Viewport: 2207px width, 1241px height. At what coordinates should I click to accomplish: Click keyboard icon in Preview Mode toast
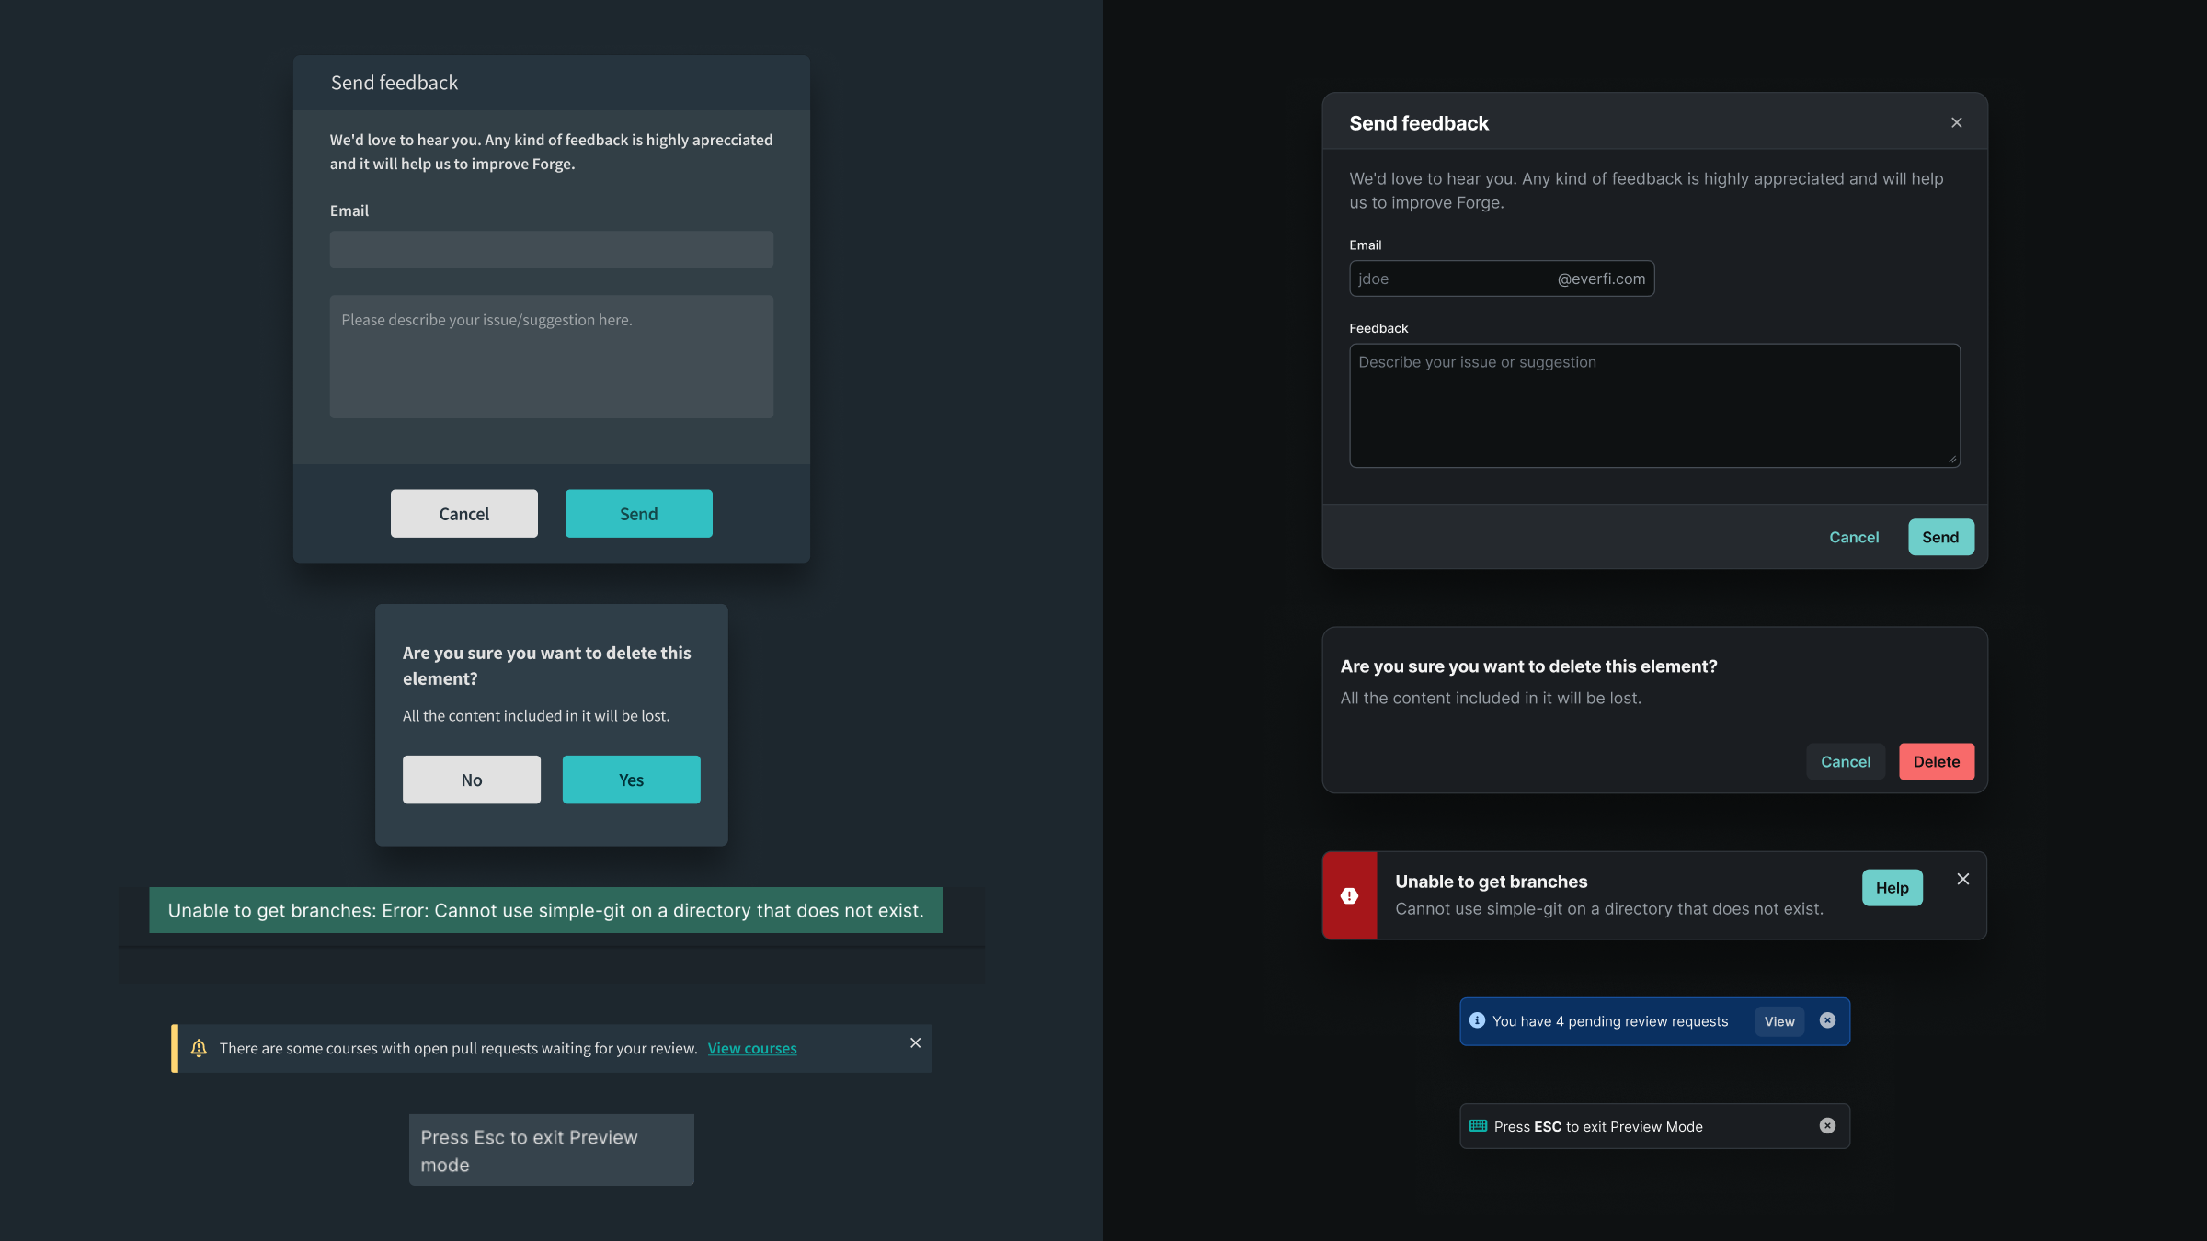tap(1478, 1126)
